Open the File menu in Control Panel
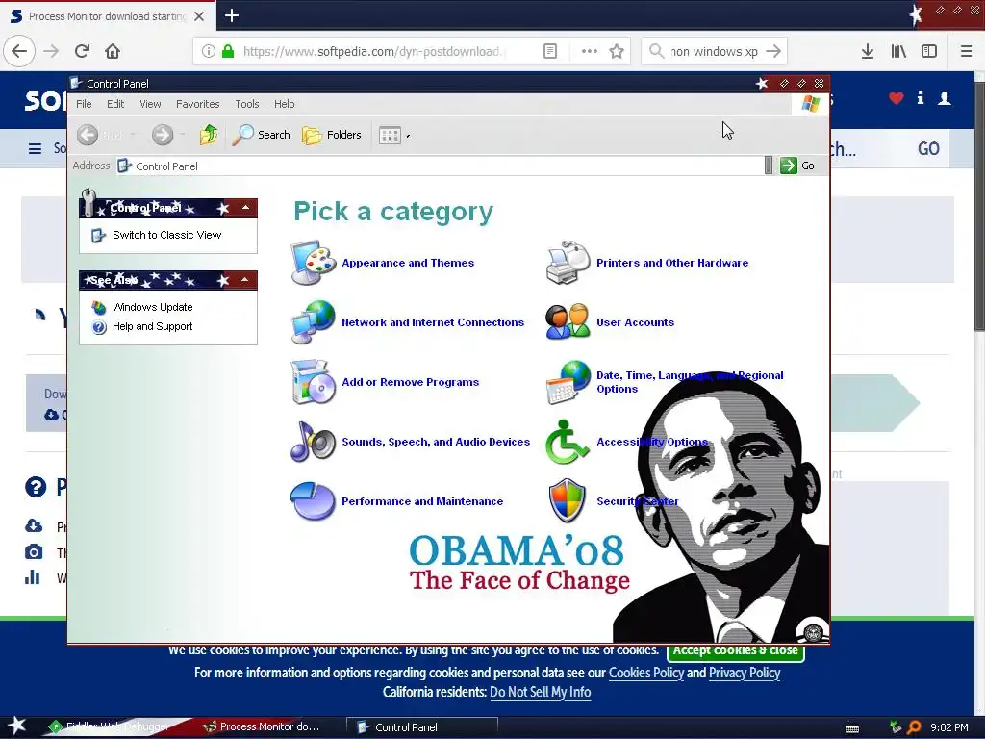The image size is (985, 739). 84,104
